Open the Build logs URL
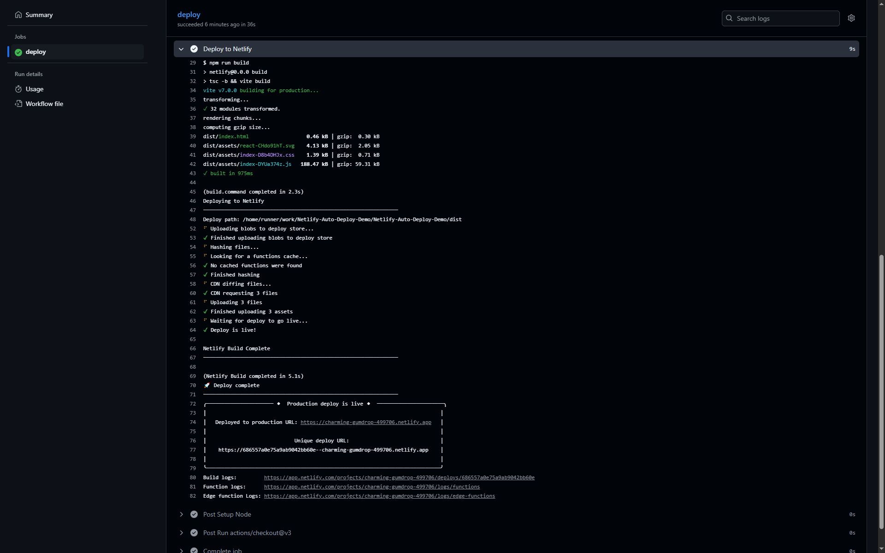Image resolution: width=885 pixels, height=553 pixels. click(399, 477)
